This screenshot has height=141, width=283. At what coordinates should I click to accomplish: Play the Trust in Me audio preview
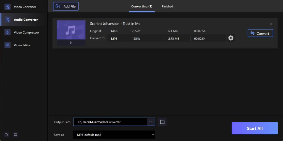pos(71,43)
